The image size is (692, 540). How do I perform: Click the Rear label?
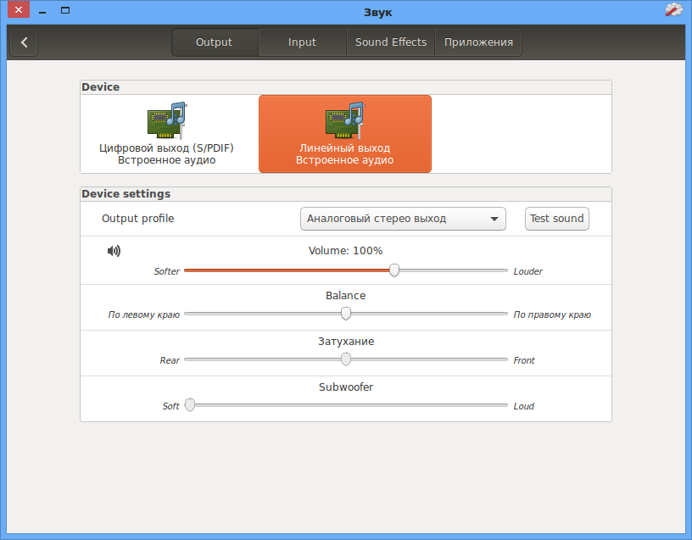tap(170, 360)
